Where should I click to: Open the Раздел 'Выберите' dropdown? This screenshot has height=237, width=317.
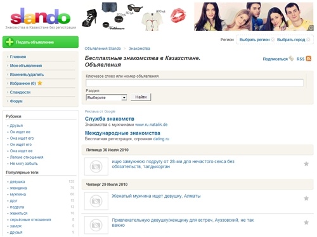click(107, 97)
